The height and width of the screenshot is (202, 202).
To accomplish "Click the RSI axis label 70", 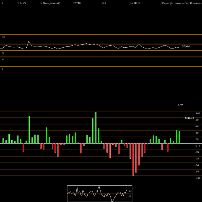I will pyautogui.click(x=3, y=46).
